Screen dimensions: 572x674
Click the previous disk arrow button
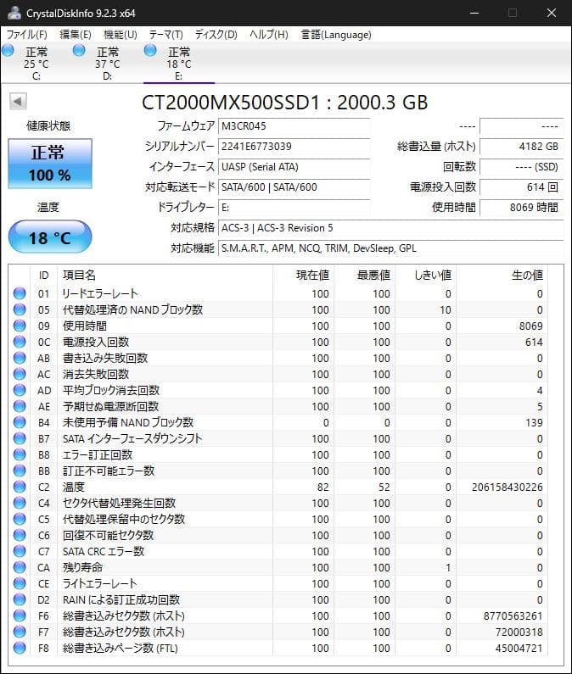18,102
